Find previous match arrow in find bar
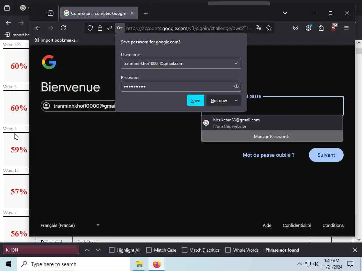 pyautogui.click(x=87, y=250)
